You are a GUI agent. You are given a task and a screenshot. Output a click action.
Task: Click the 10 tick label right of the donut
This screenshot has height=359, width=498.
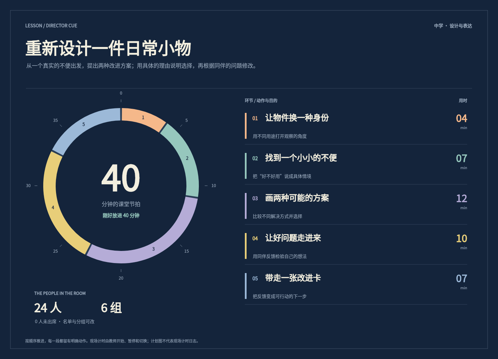pos(214,186)
